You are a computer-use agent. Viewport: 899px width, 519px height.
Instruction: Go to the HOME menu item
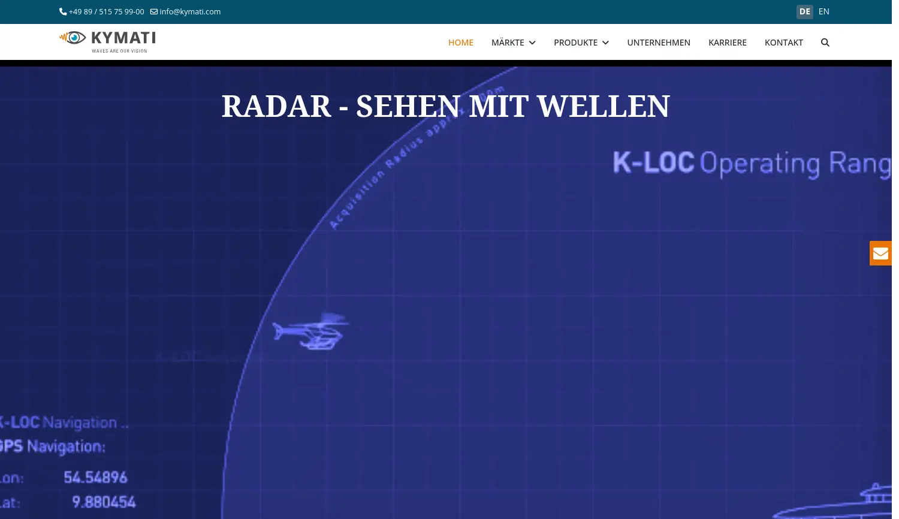click(460, 43)
